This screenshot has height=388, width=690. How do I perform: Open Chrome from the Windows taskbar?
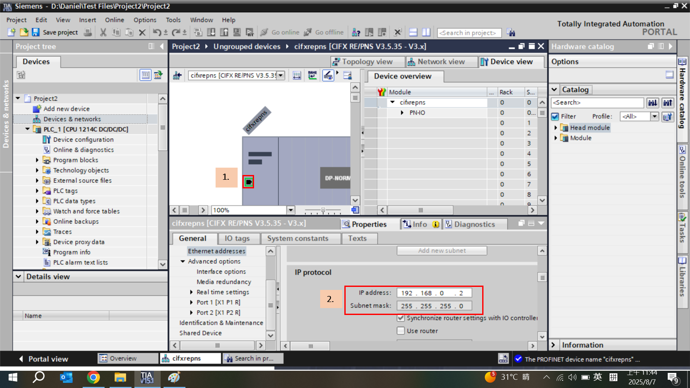click(93, 377)
